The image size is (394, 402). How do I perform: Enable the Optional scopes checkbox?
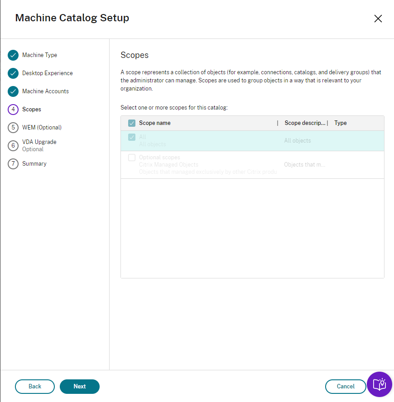click(132, 158)
